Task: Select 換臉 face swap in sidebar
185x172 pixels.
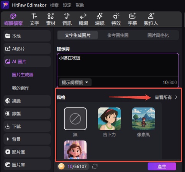Action: (x=27, y=101)
